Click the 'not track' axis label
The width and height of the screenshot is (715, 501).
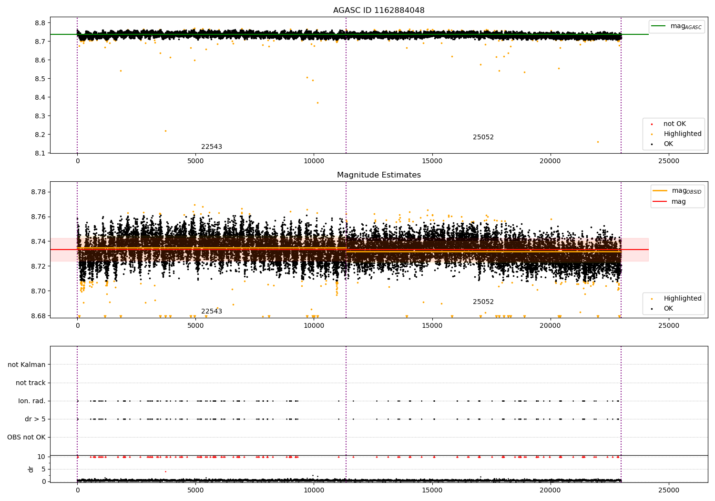coord(31,383)
